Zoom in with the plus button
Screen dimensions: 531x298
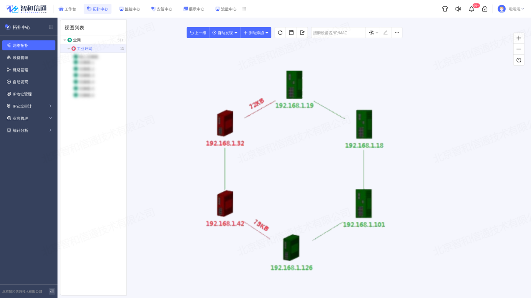(519, 38)
